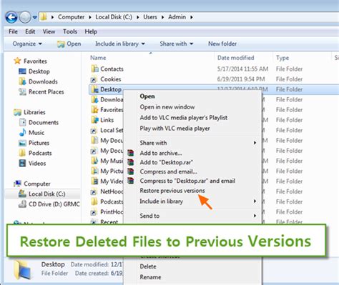
Task: Expand the Organize dropdown menu
Action: click(27, 44)
